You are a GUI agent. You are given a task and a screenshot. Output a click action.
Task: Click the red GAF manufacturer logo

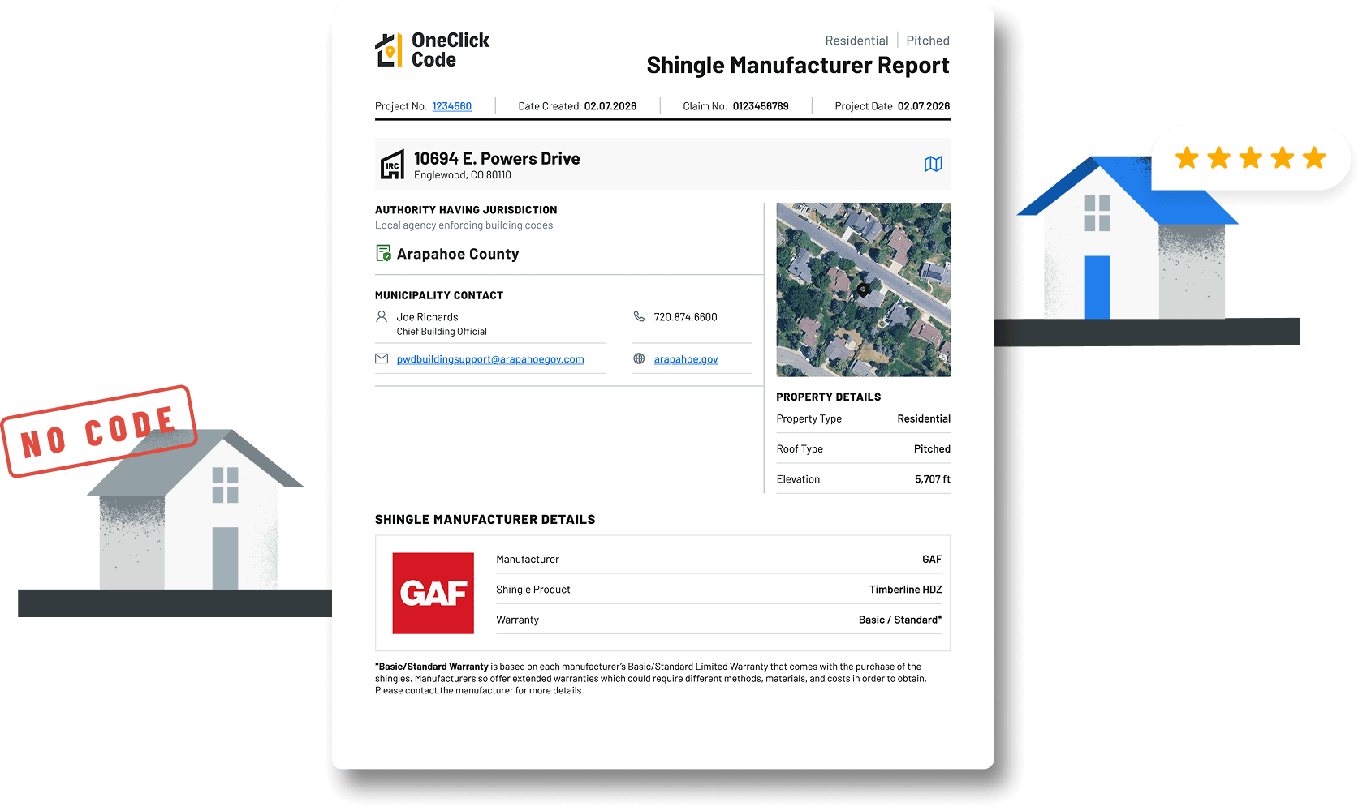coord(433,593)
